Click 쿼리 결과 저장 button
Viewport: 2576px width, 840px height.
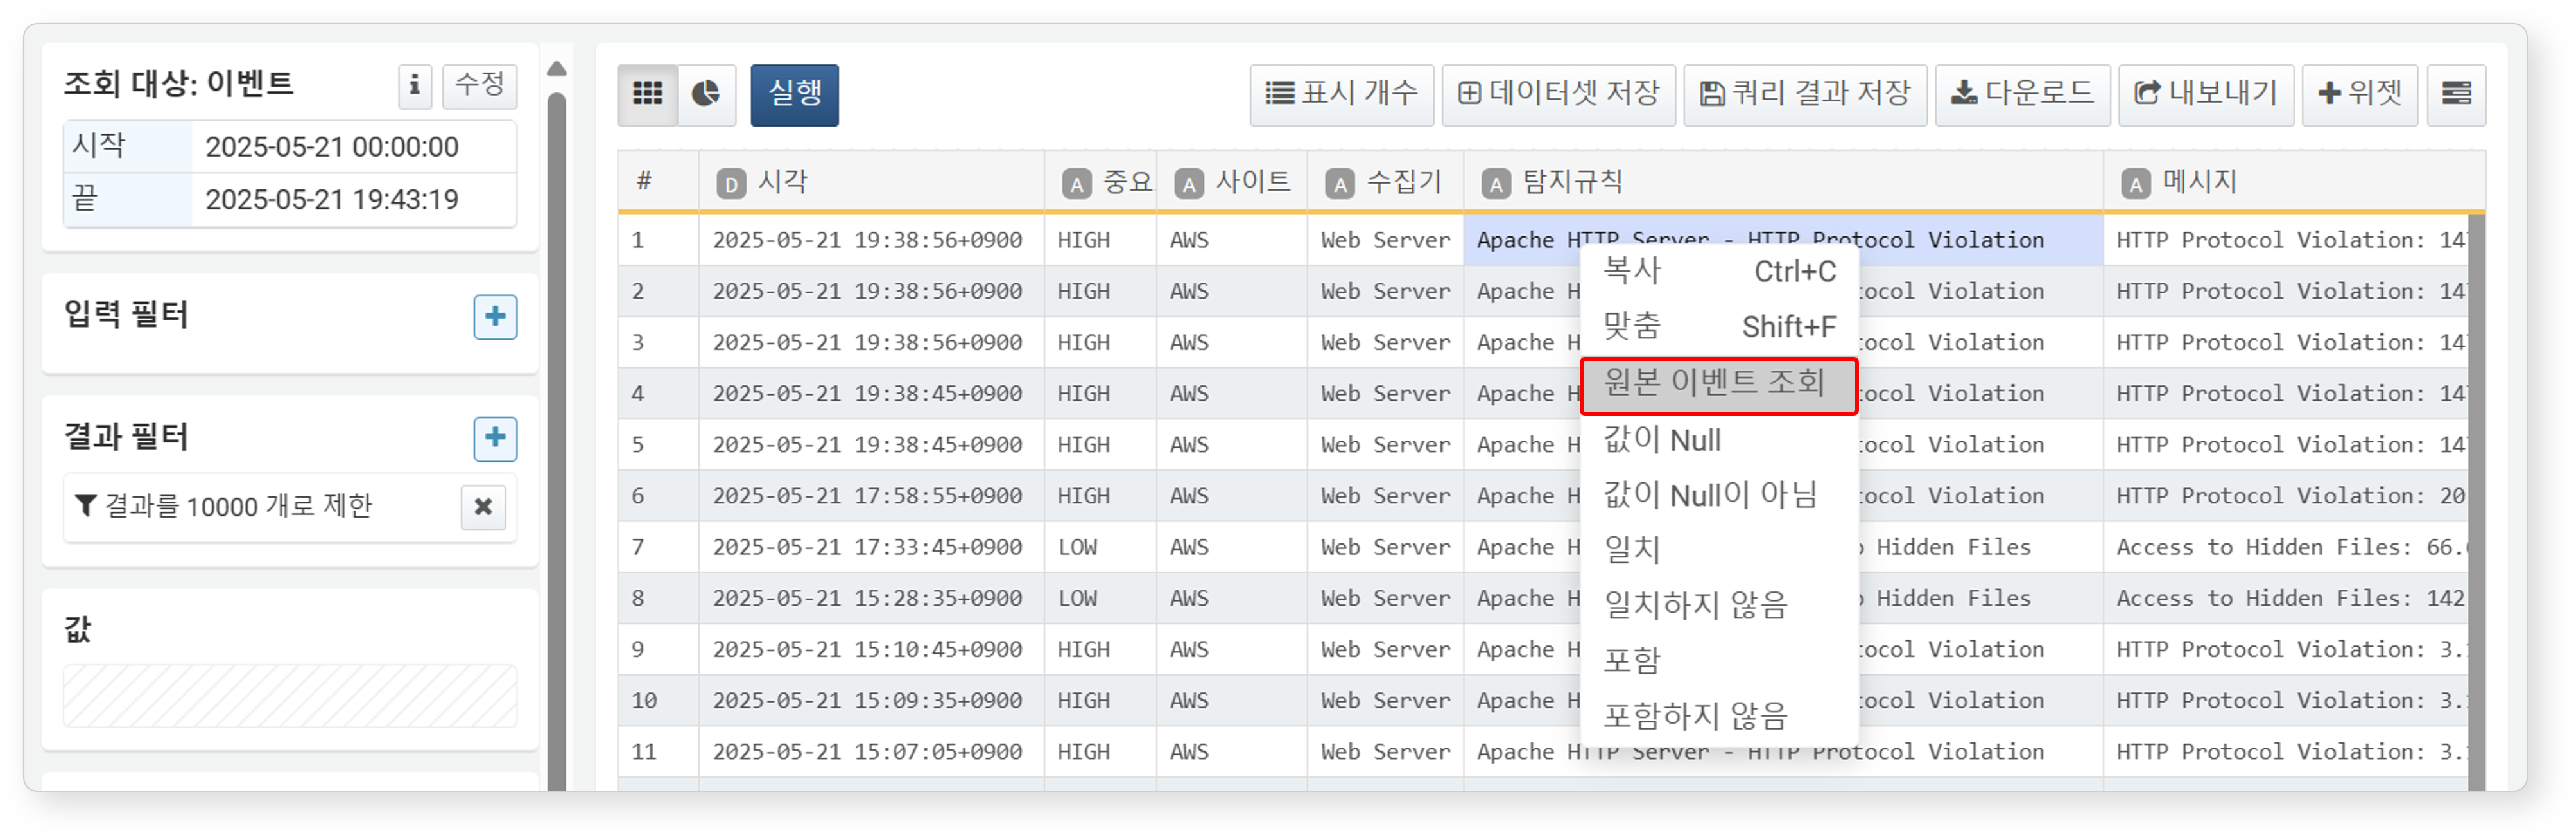(1805, 94)
